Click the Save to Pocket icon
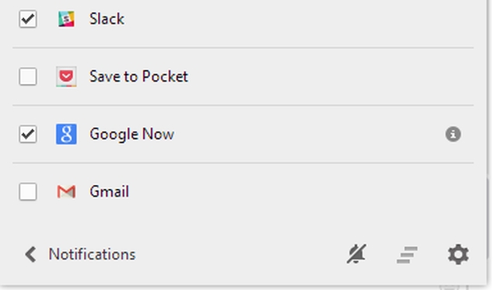Viewport: 494px width, 290px height. tap(66, 76)
